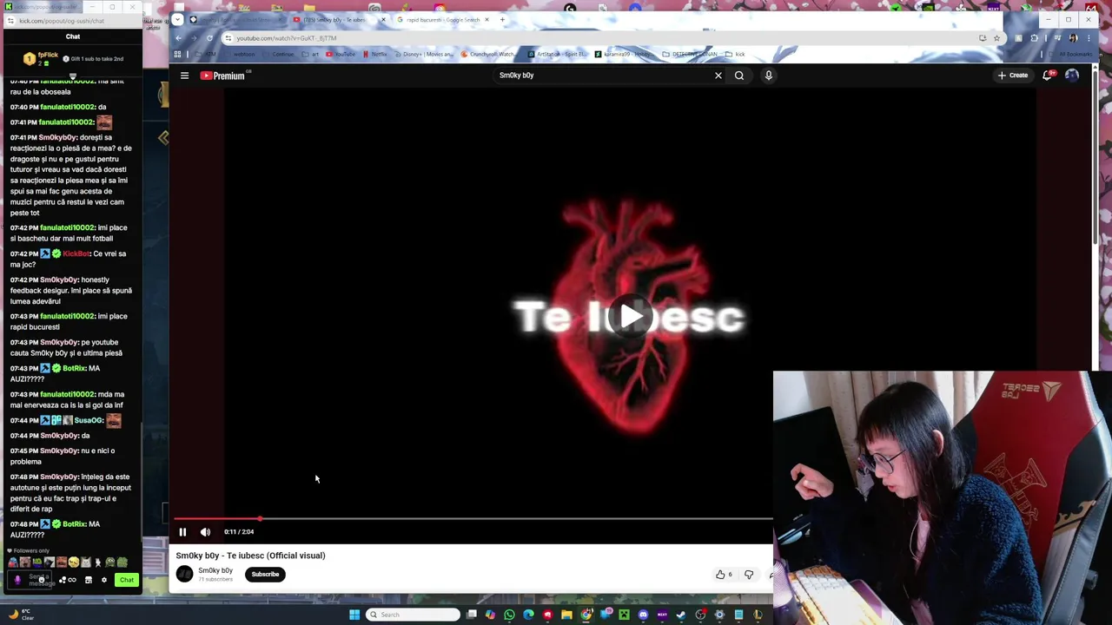Collapse the gift leaderboard chevron in chat

73,76
